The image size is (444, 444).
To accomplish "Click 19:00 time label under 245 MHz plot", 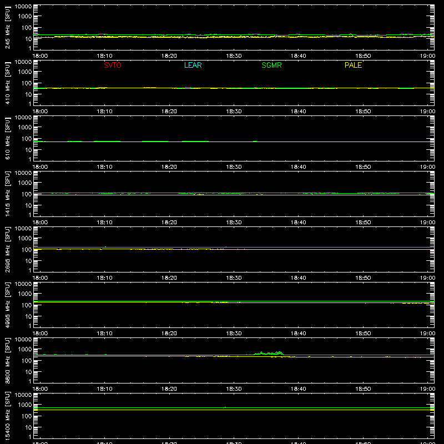I will click(427, 56).
